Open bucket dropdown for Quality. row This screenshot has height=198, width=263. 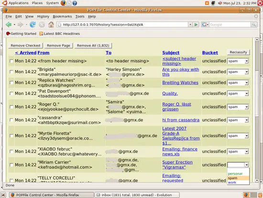(x=238, y=93)
